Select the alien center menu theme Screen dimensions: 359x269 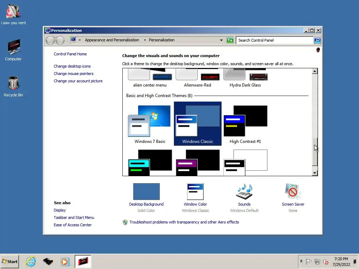150,78
